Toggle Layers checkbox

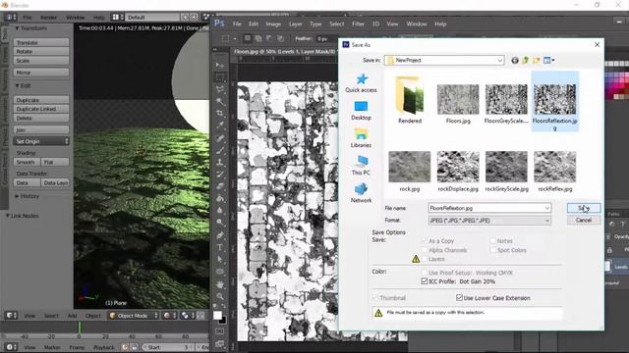pyautogui.click(x=425, y=259)
